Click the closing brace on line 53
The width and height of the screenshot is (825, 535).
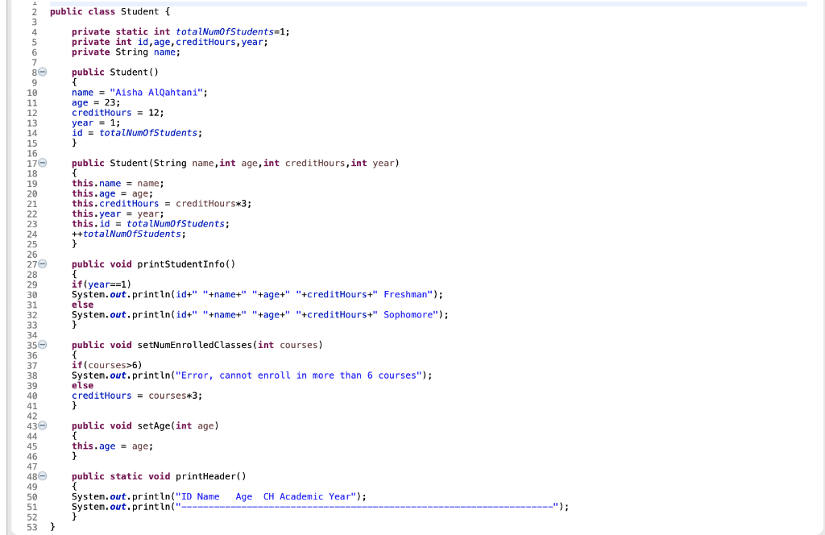tap(52, 526)
